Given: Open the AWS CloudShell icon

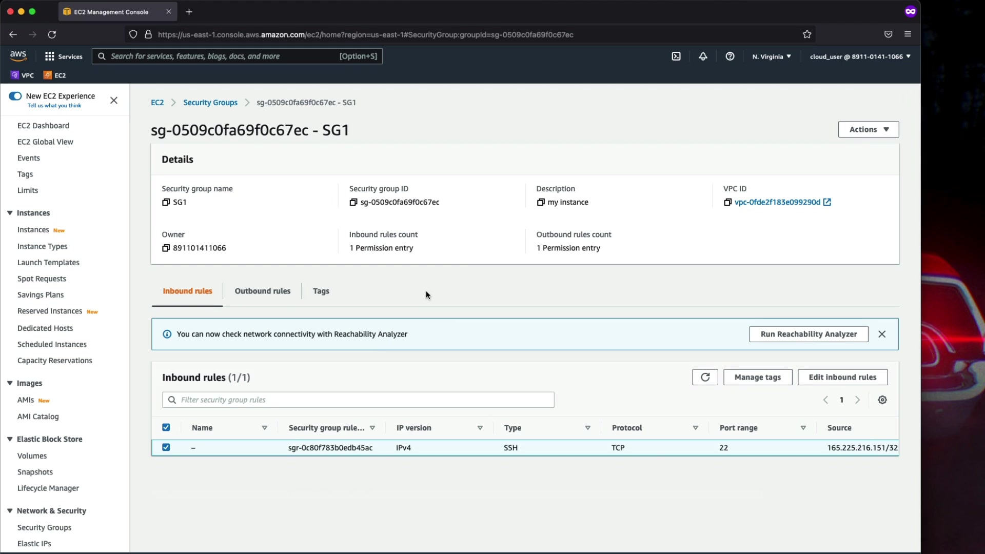Looking at the screenshot, I should (676, 56).
